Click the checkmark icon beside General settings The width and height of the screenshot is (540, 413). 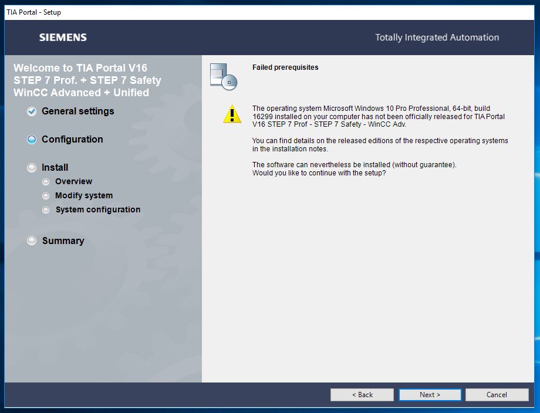tap(32, 111)
